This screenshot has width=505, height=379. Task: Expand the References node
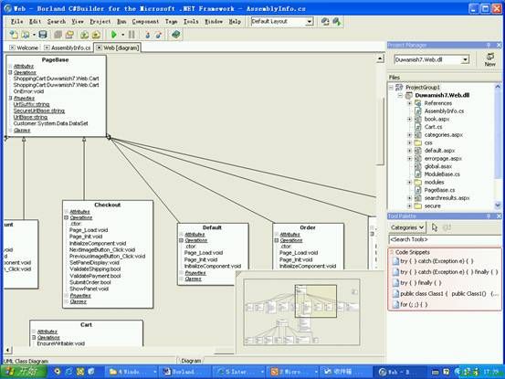coord(409,103)
